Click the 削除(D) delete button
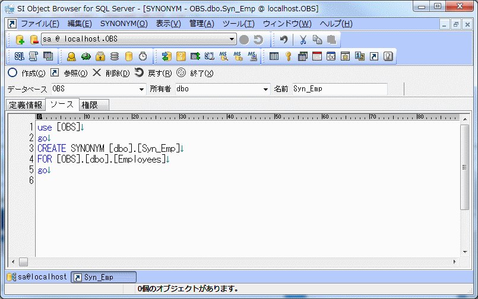 [x=111, y=73]
